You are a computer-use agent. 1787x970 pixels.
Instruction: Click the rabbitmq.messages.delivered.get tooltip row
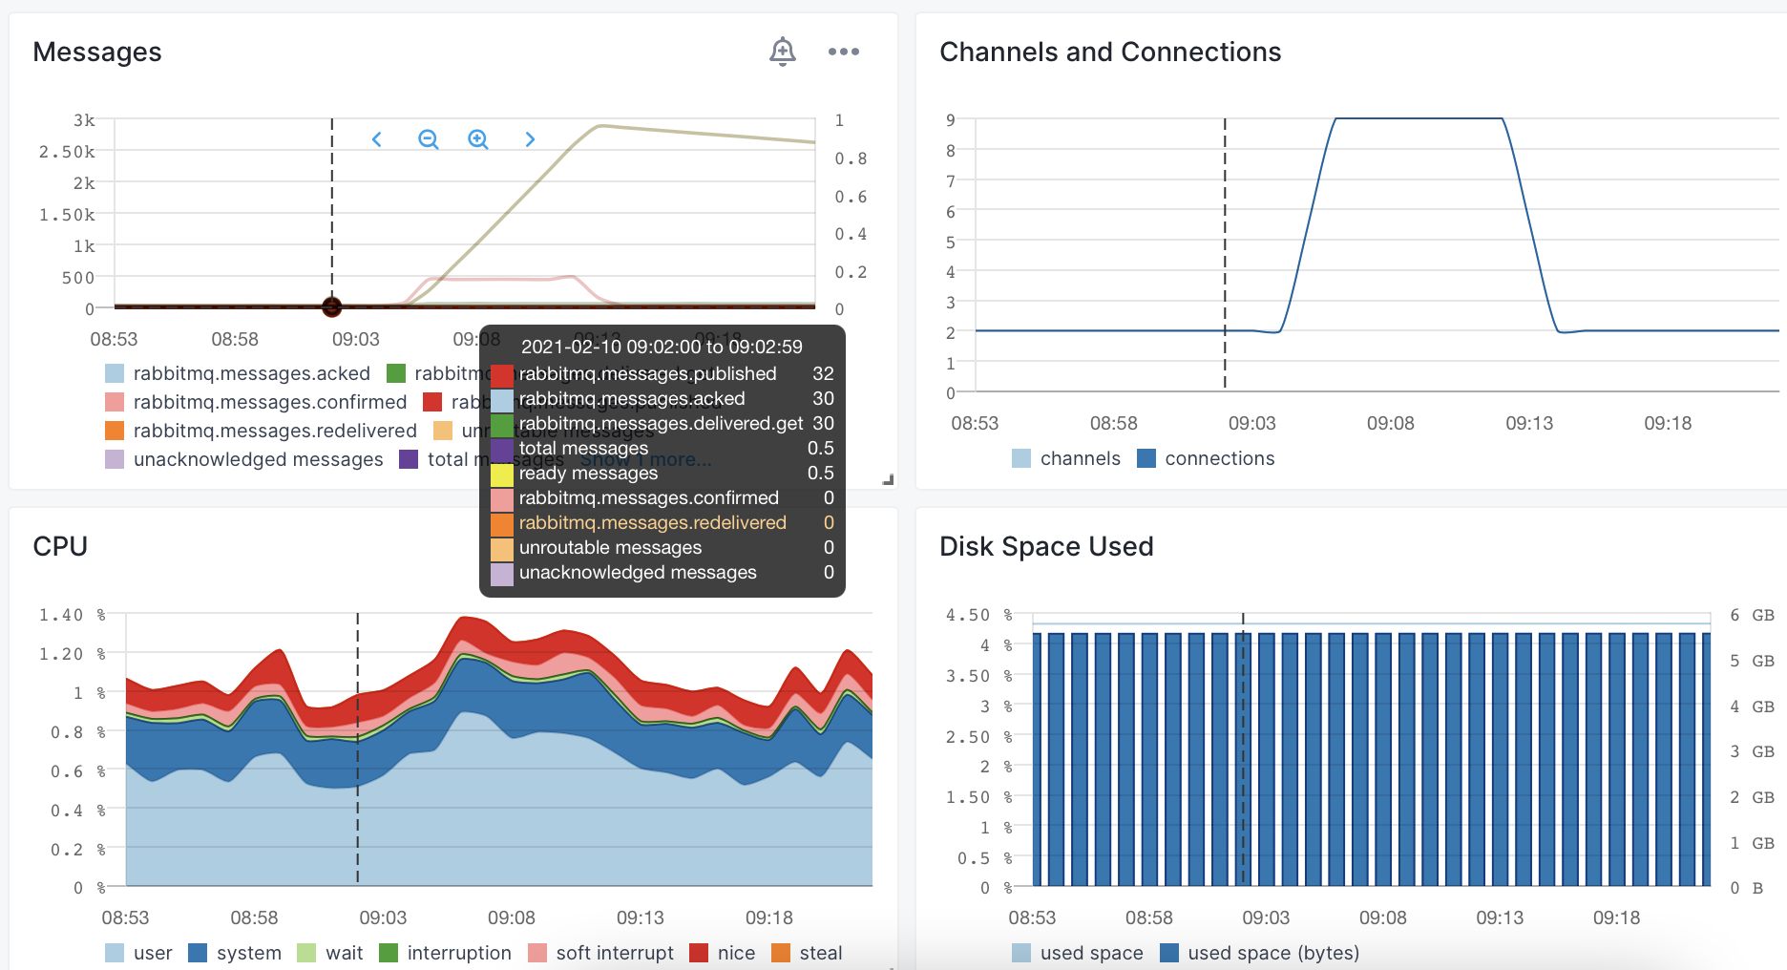(x=662, y=424)
